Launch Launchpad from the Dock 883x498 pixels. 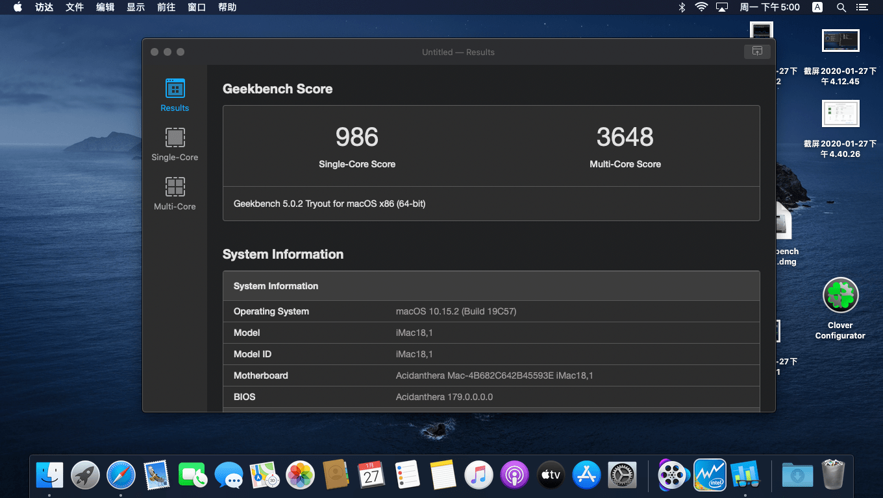tap(85, 475)
